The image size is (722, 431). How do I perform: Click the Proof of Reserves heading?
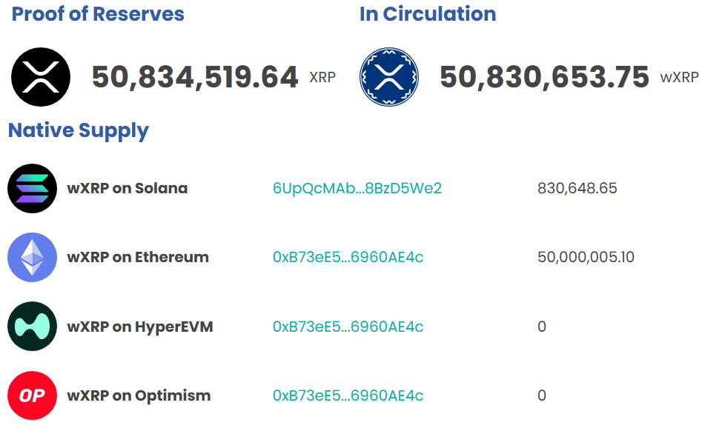pos(98,14)
